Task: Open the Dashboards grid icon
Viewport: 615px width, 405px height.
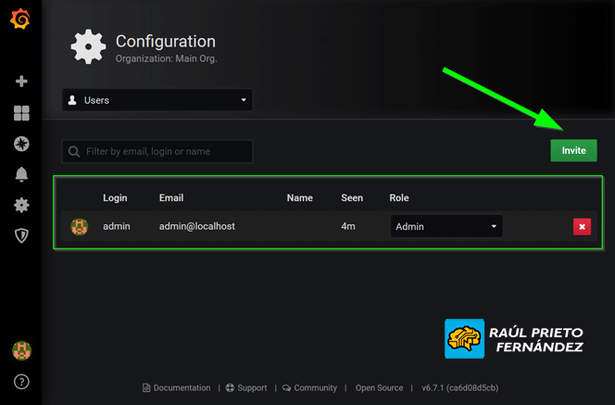Action: click(x=21, y=113)
